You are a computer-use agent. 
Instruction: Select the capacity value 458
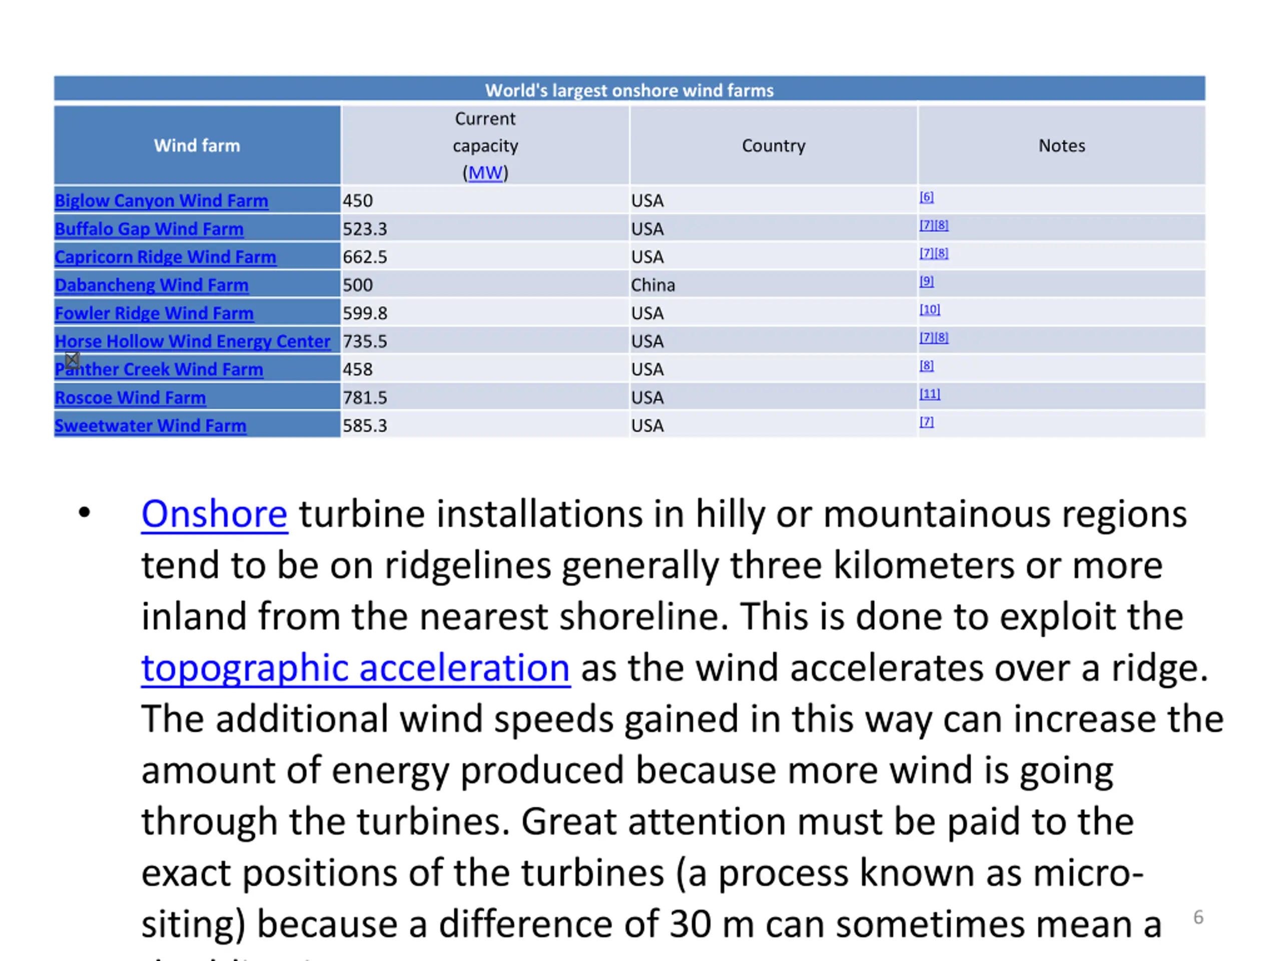coord(357,369)
